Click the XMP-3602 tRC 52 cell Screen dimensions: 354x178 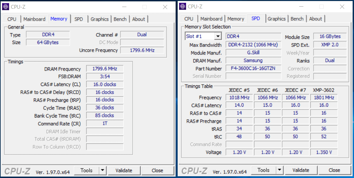(x=324, y=137)
